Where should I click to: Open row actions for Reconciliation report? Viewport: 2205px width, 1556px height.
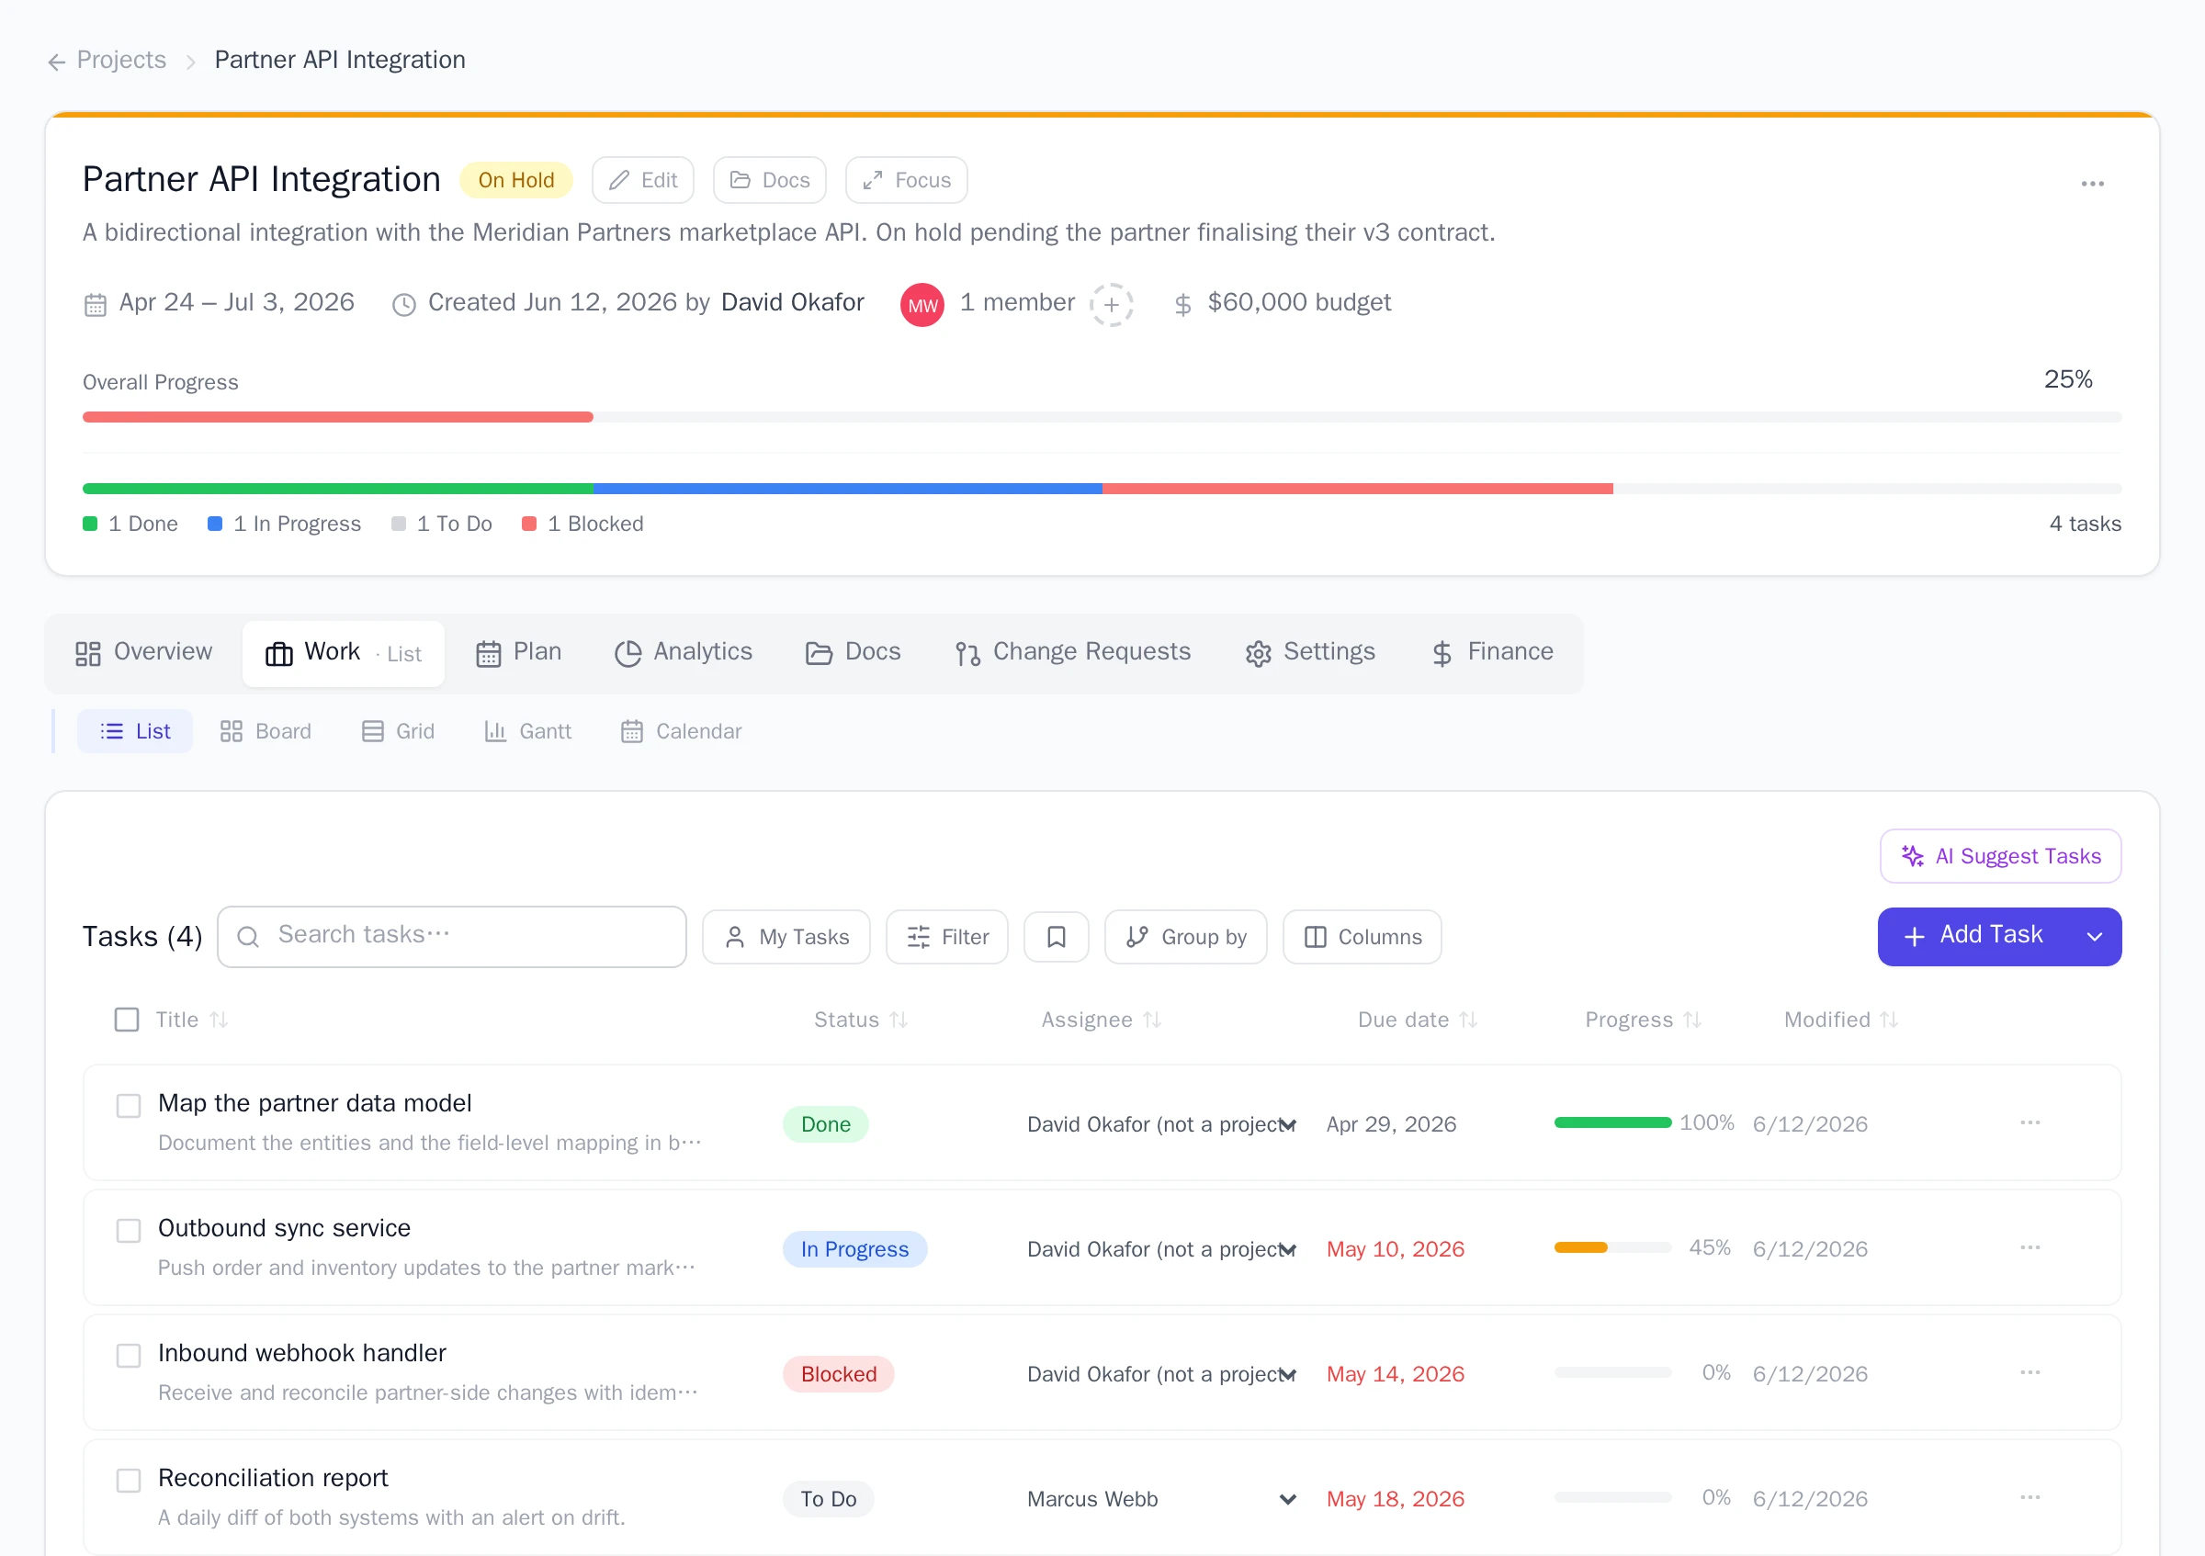(2030, 1496)
